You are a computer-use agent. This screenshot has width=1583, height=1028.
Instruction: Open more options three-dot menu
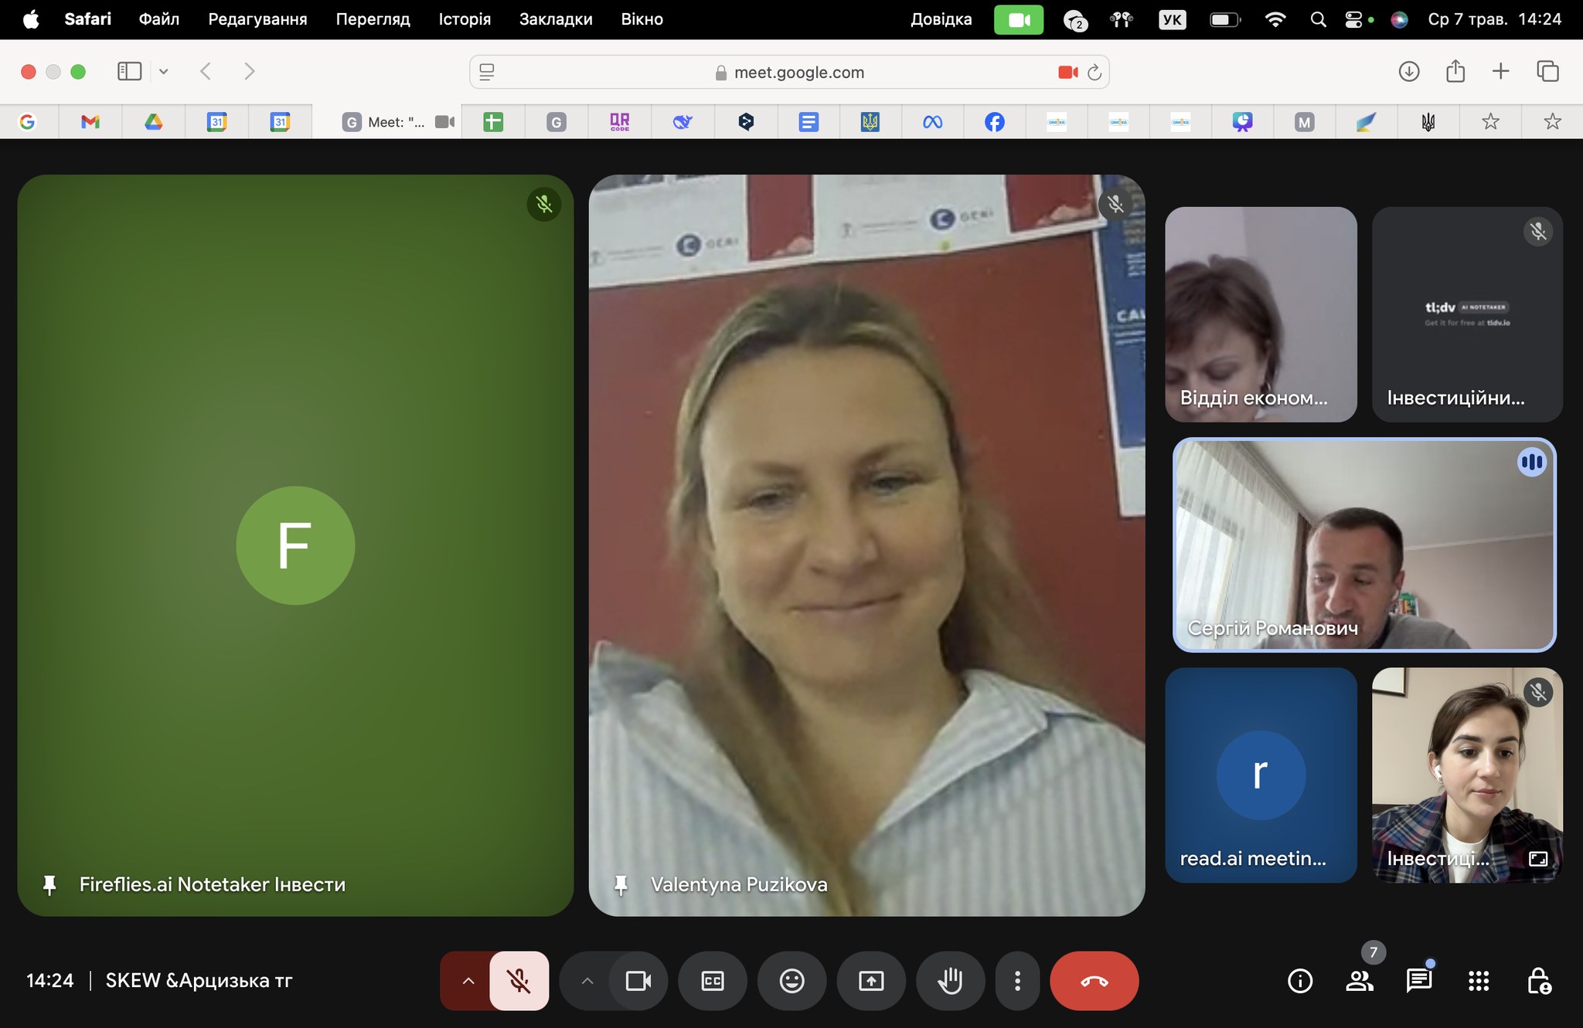point(1017,981)
